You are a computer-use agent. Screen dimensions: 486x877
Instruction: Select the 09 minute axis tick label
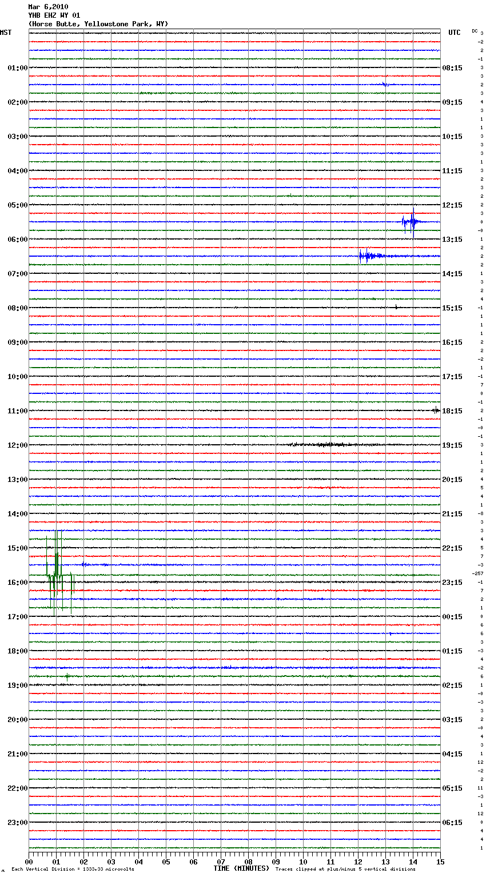coord(276,862)
